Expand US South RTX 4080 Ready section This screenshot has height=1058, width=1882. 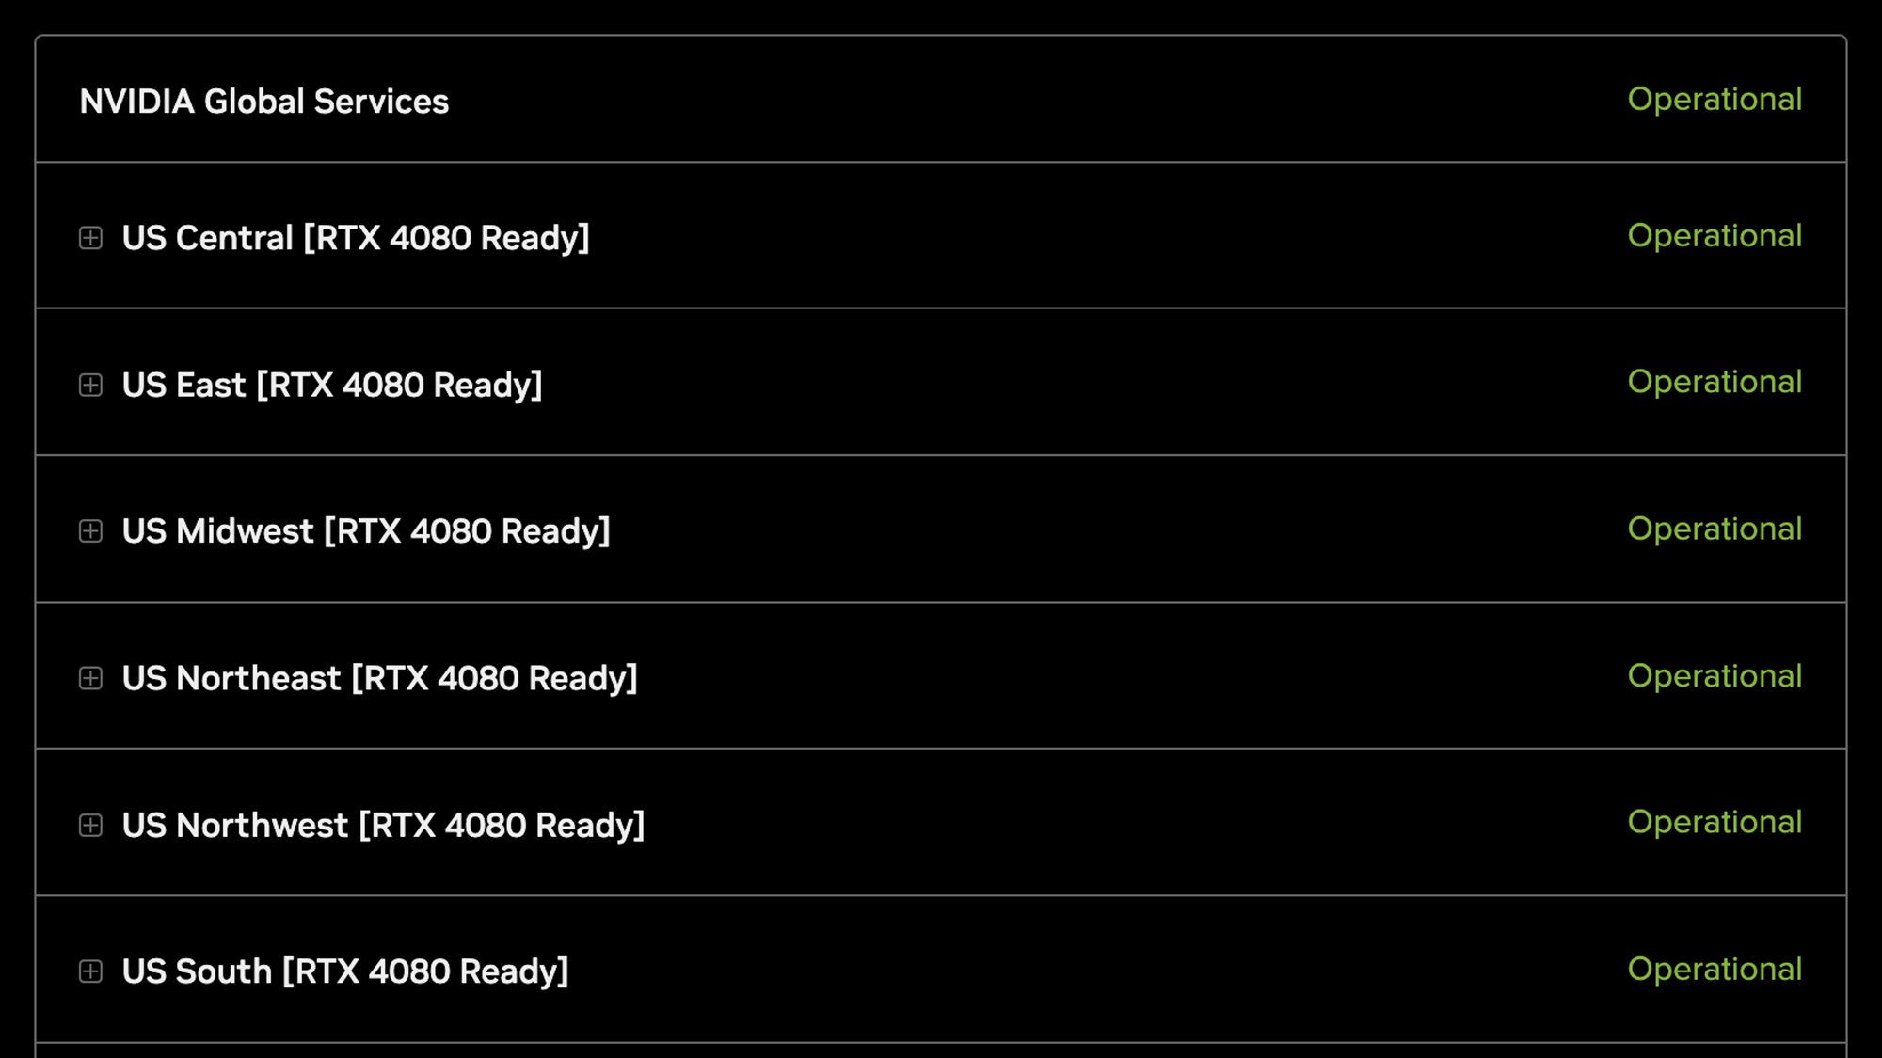click(89, 971)
